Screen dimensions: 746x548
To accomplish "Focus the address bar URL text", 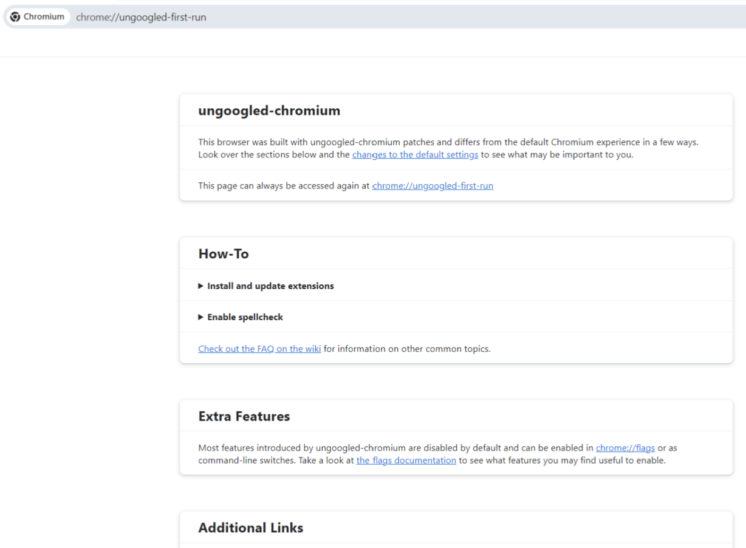I will [x=141, y=17].
